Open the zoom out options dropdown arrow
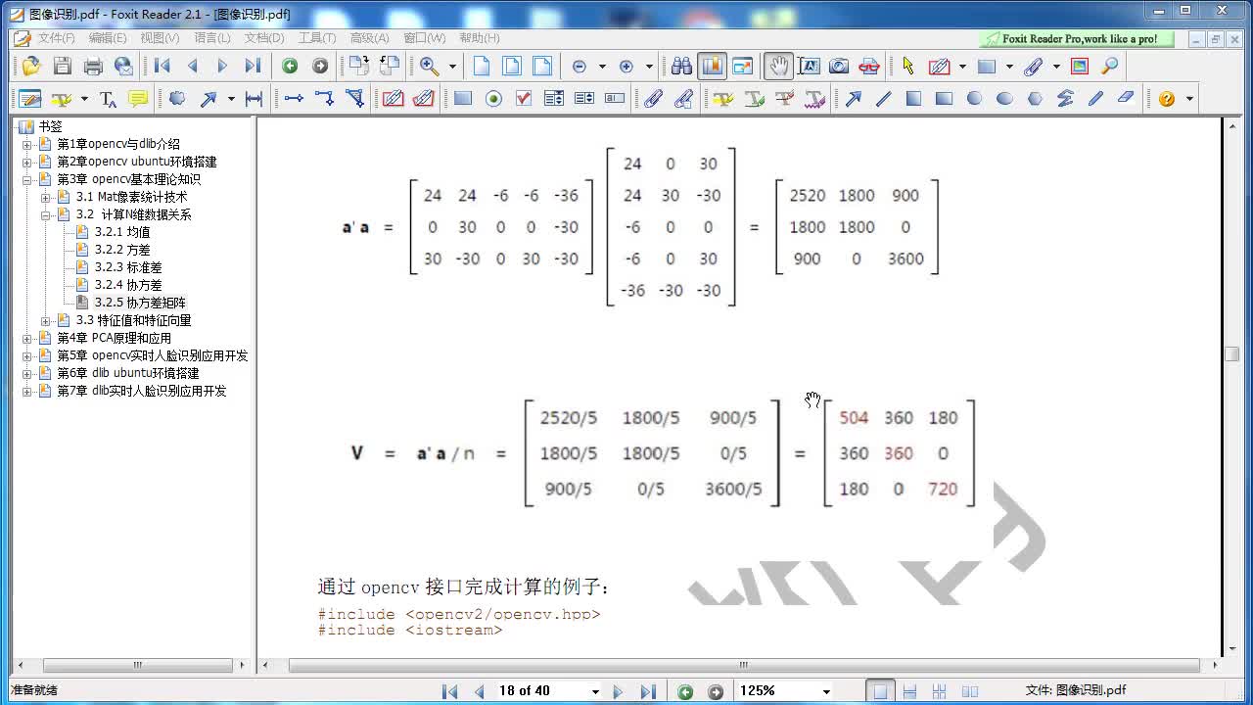This screenshot has width=1253, height=705. pos(601,67)
